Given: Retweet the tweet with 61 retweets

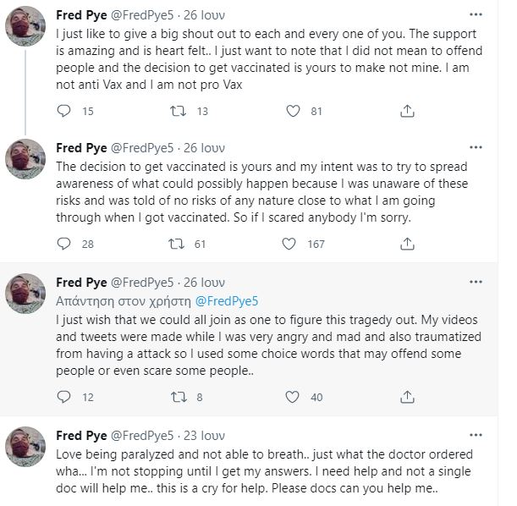Looking at the screenshot, I should (178, 244).
